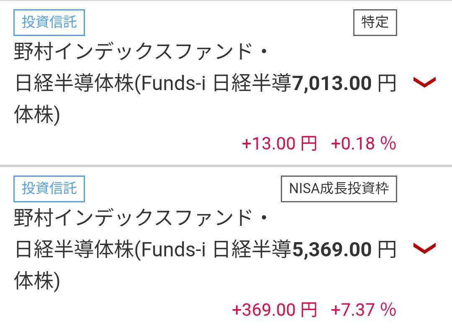Click the +7.37 % gain percentage
The height and width of the screenshot is (328, 452).
click(x=363, y=310)
